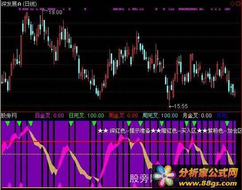
Task: Select the 股旁网 indicator name
Action: coord(9,115)
